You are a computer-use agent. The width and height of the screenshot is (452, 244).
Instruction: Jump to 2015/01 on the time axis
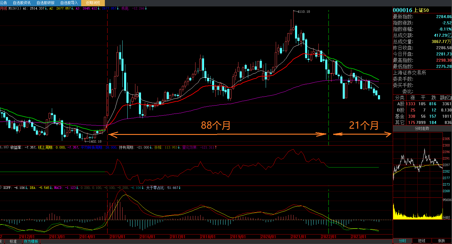tap(118, 237)
